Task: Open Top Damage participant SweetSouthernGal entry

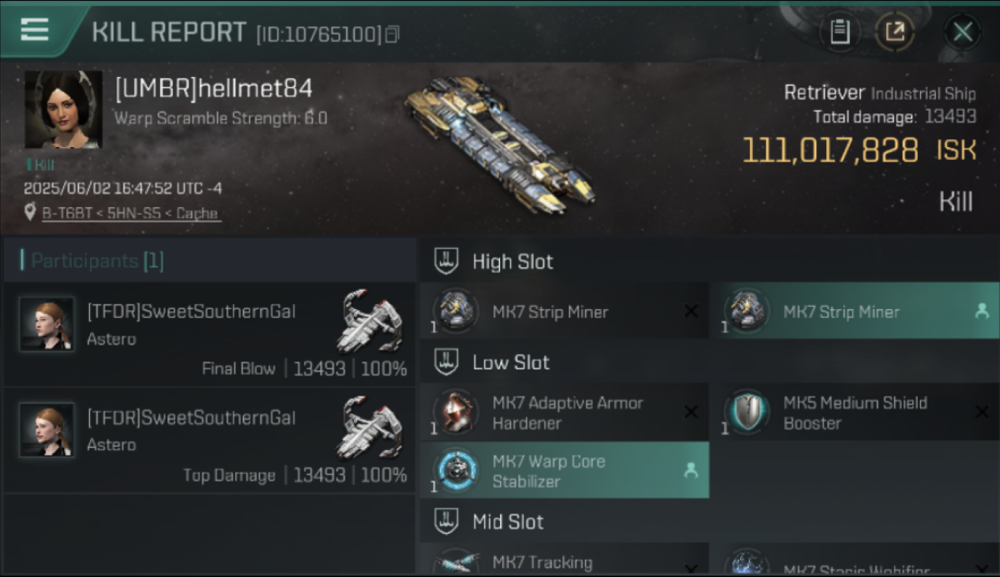Action: click(x=209, y=441)
